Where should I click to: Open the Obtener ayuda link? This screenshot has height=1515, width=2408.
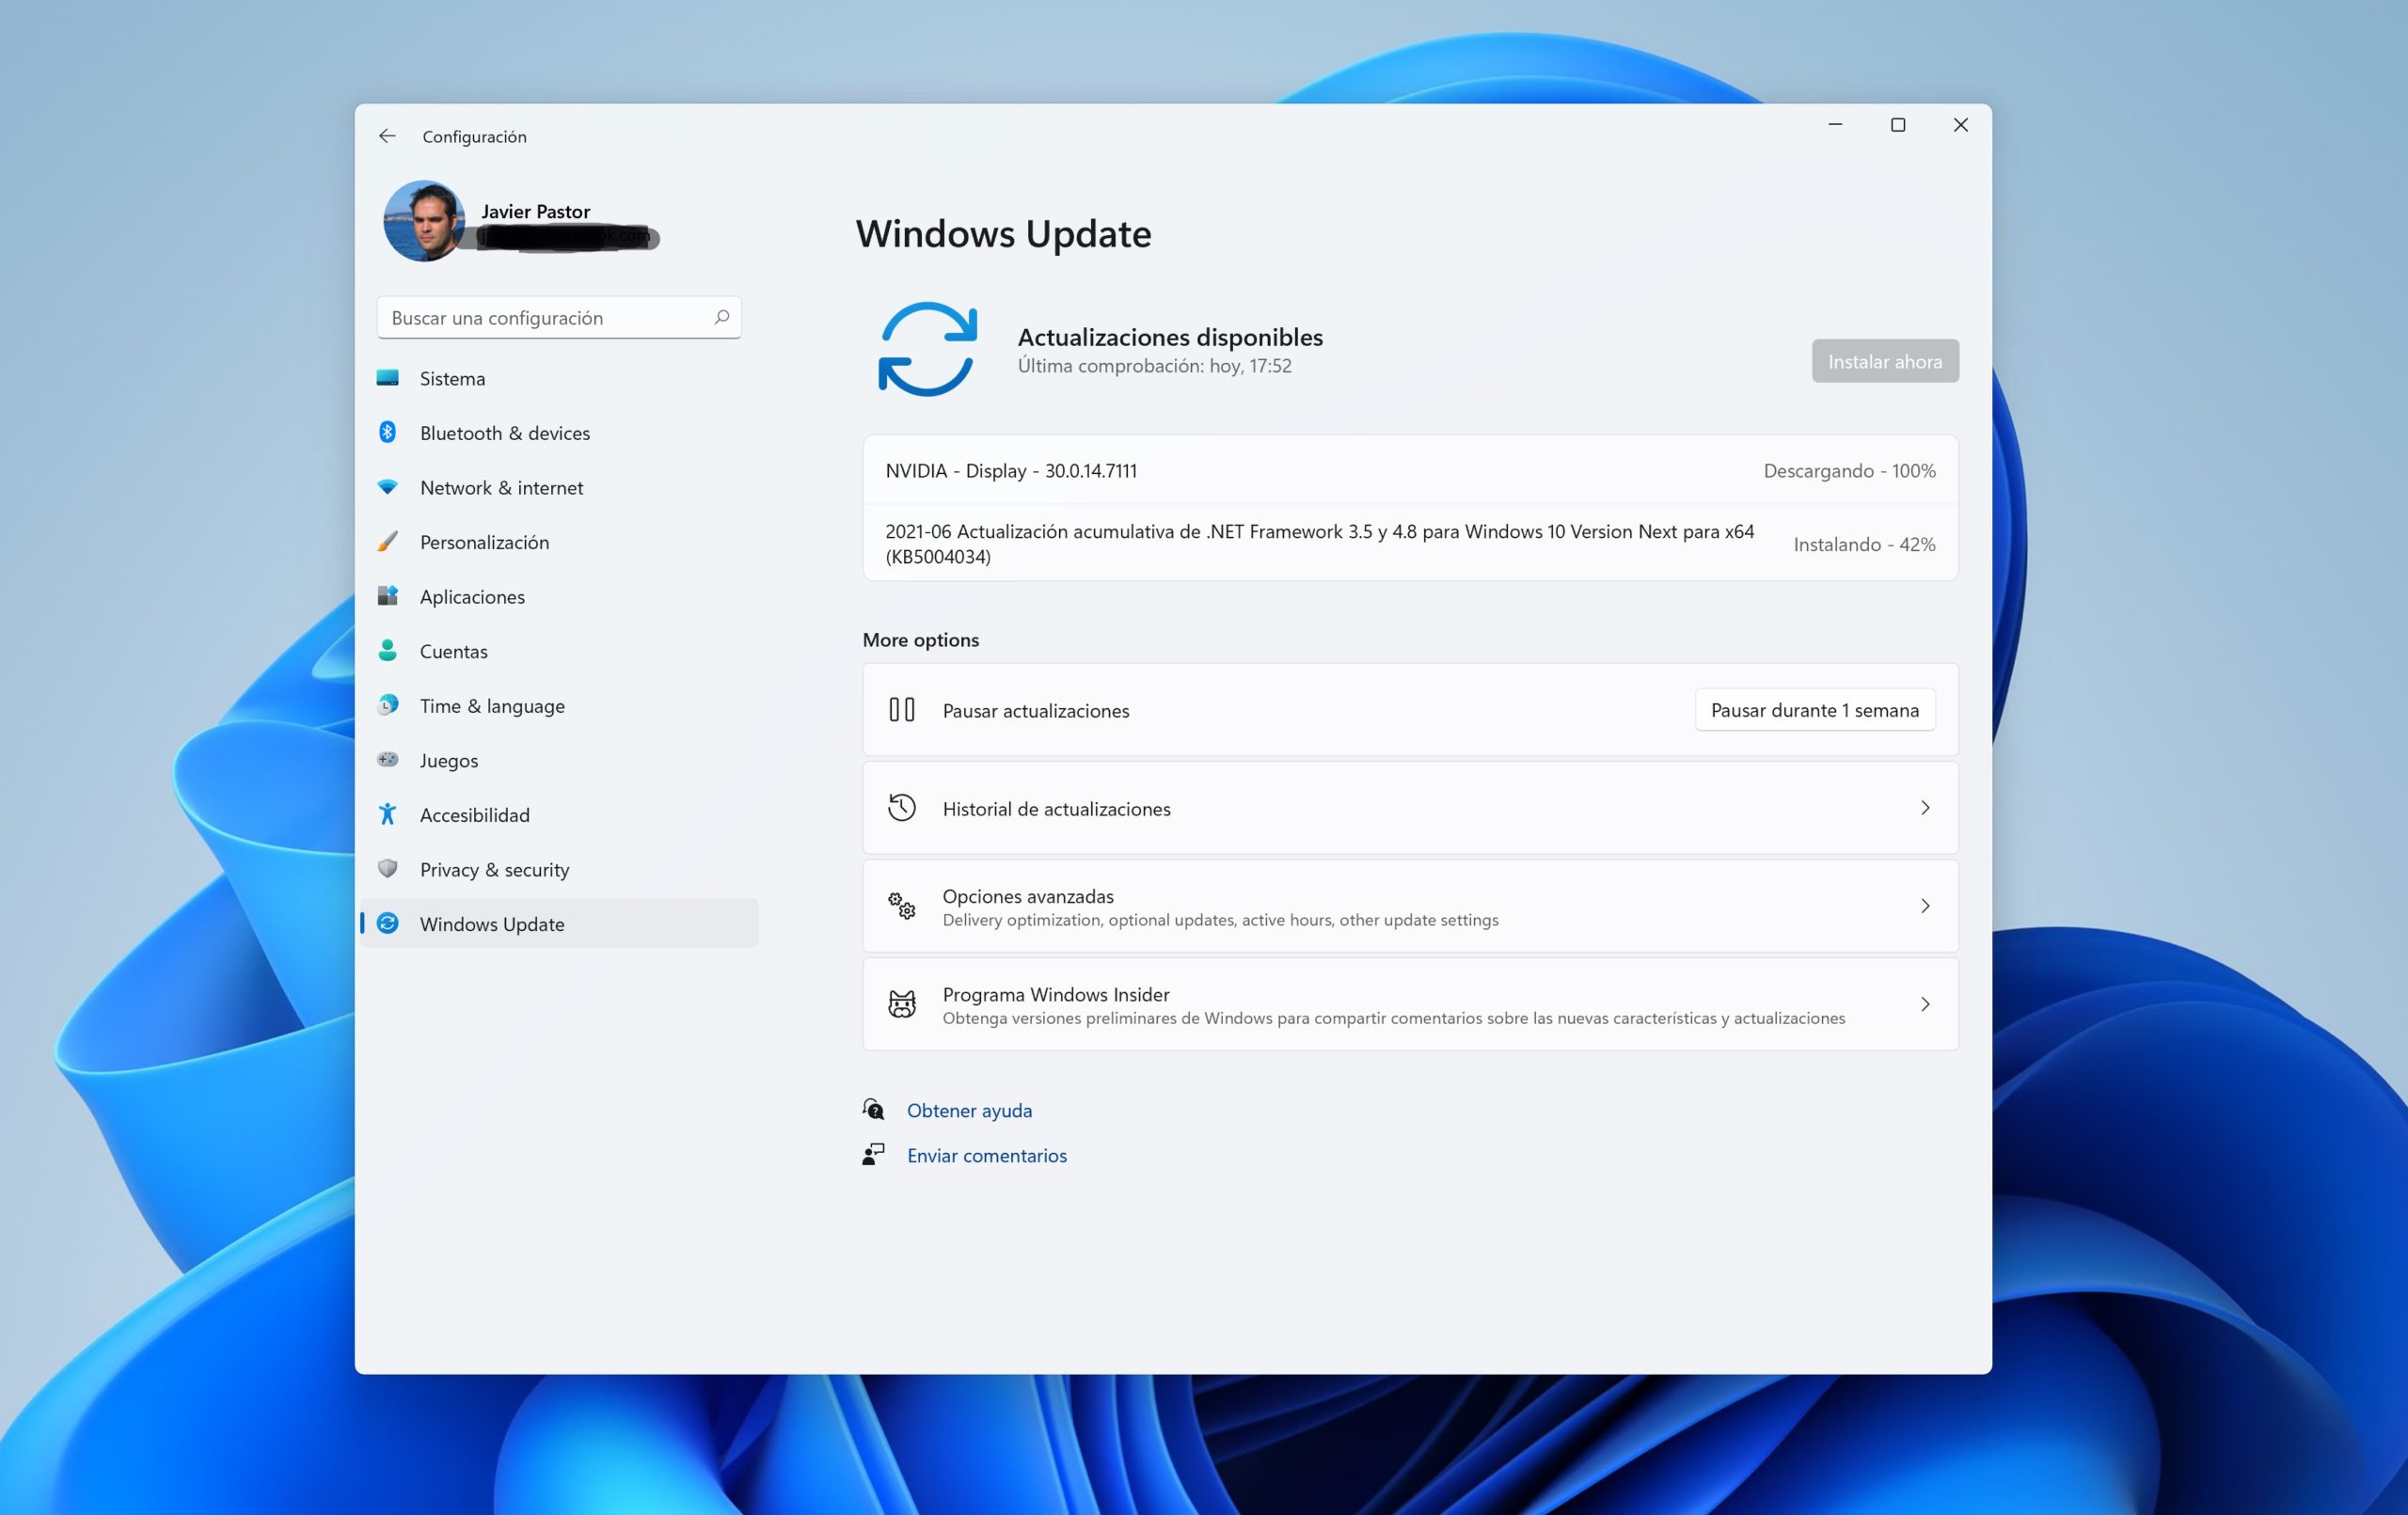pyautogui.click(x=968, y=1110)
